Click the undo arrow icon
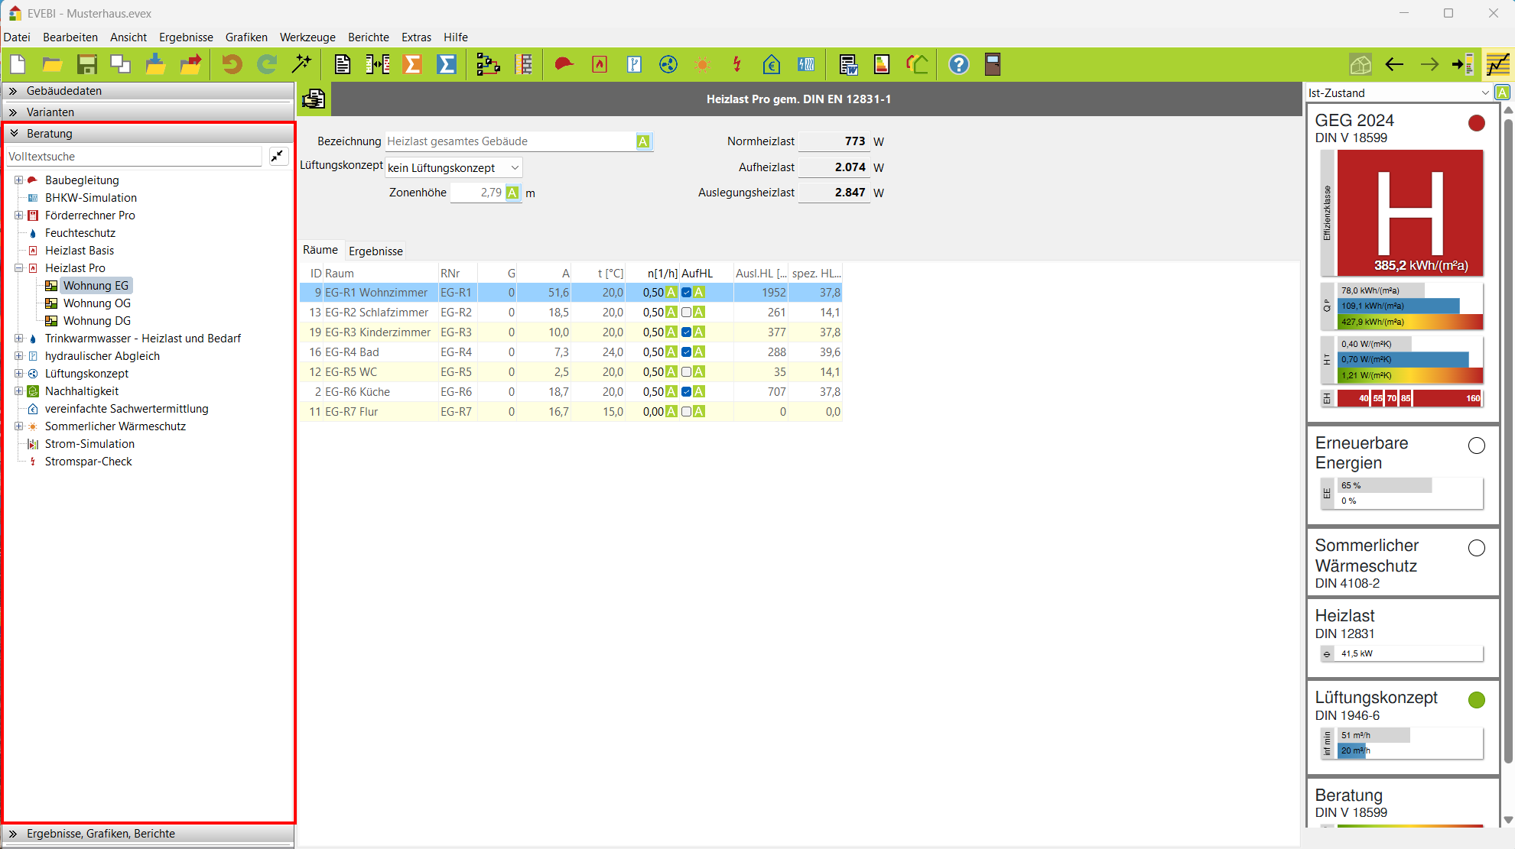The image size is (1515, 849). tap(232, 65)
